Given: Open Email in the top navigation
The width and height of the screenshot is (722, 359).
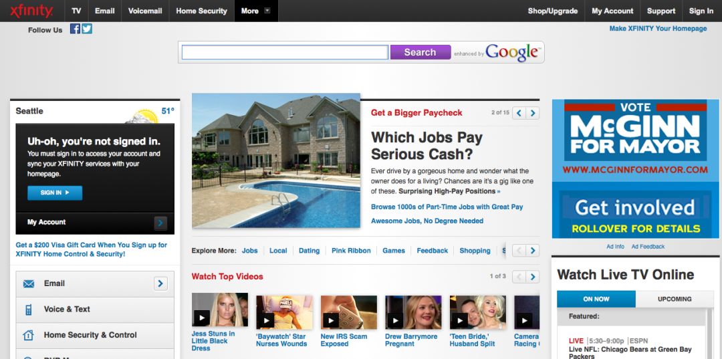Looking at the screenshot, I should (104, 11).
